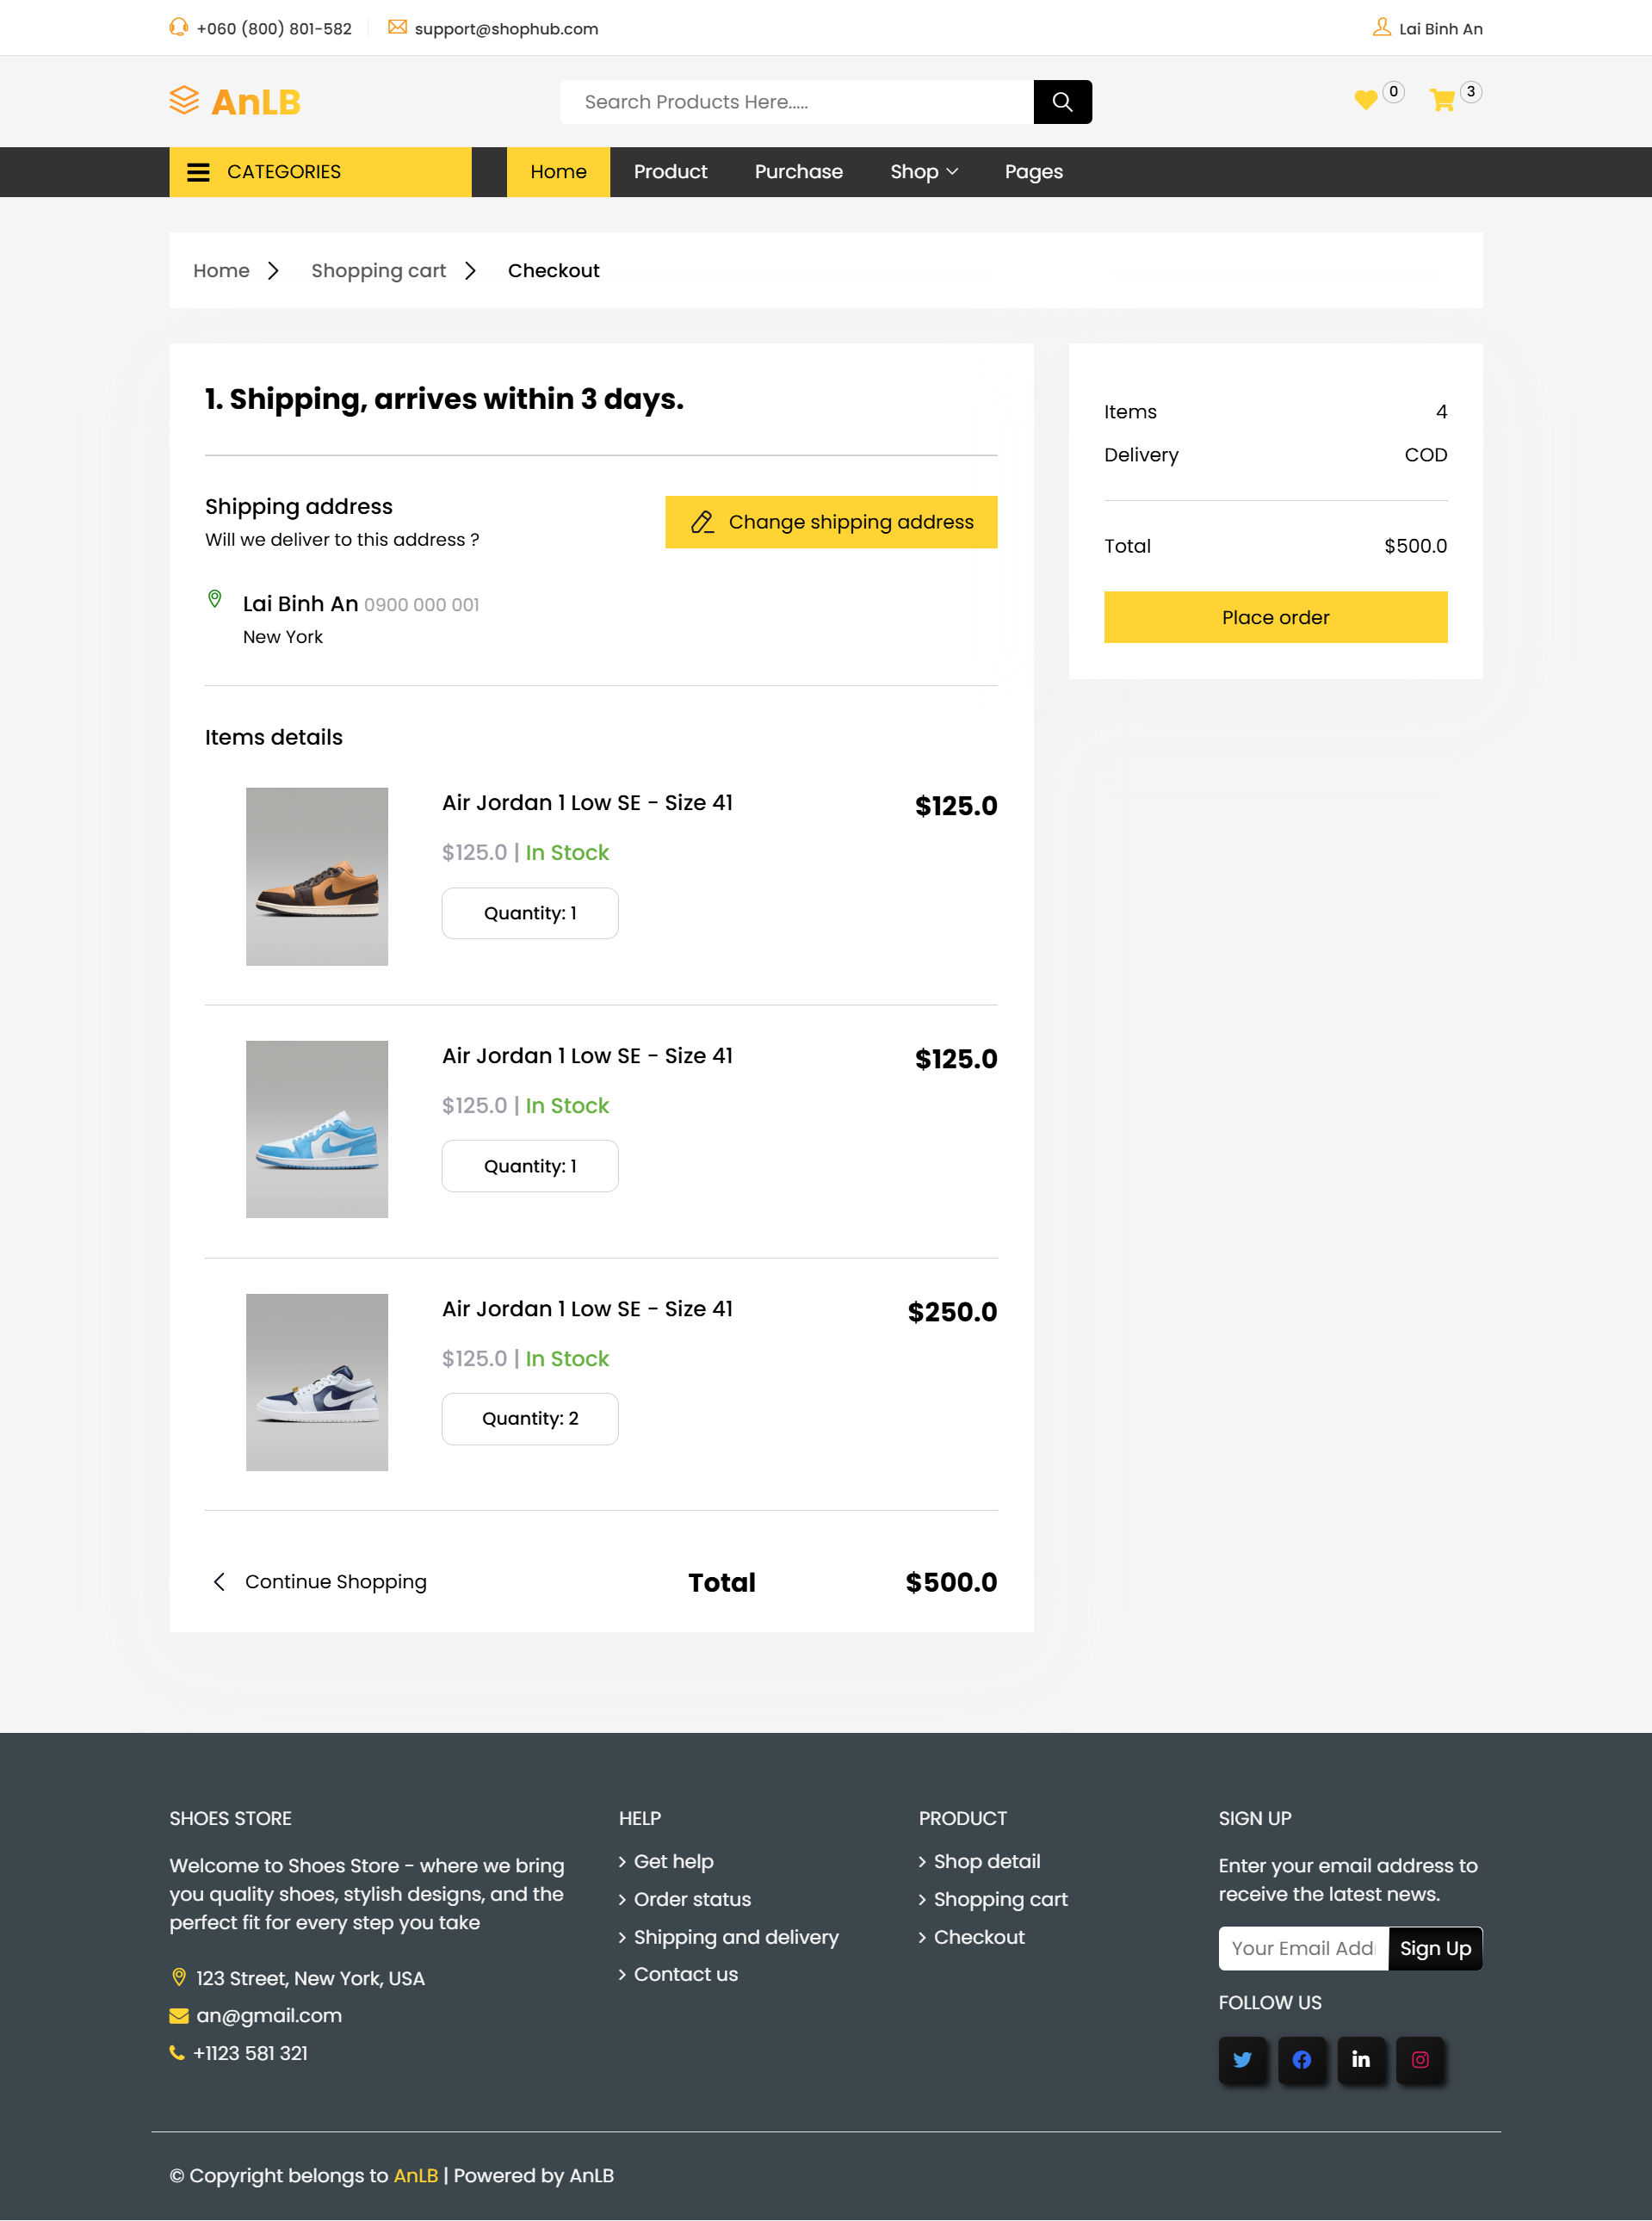
Task: Click the 0900 000 001 phone number
Action: (421, 605)
